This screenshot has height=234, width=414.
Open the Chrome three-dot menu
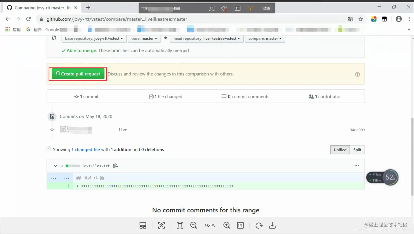tap(409, 19)
